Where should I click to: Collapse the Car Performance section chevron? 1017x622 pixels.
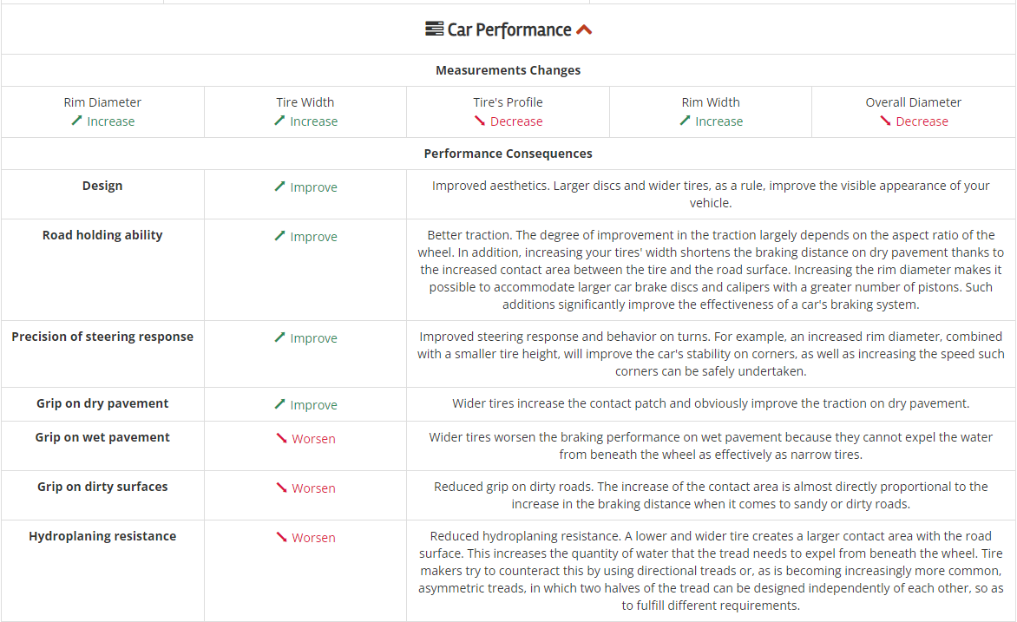(x=584, y=29)
